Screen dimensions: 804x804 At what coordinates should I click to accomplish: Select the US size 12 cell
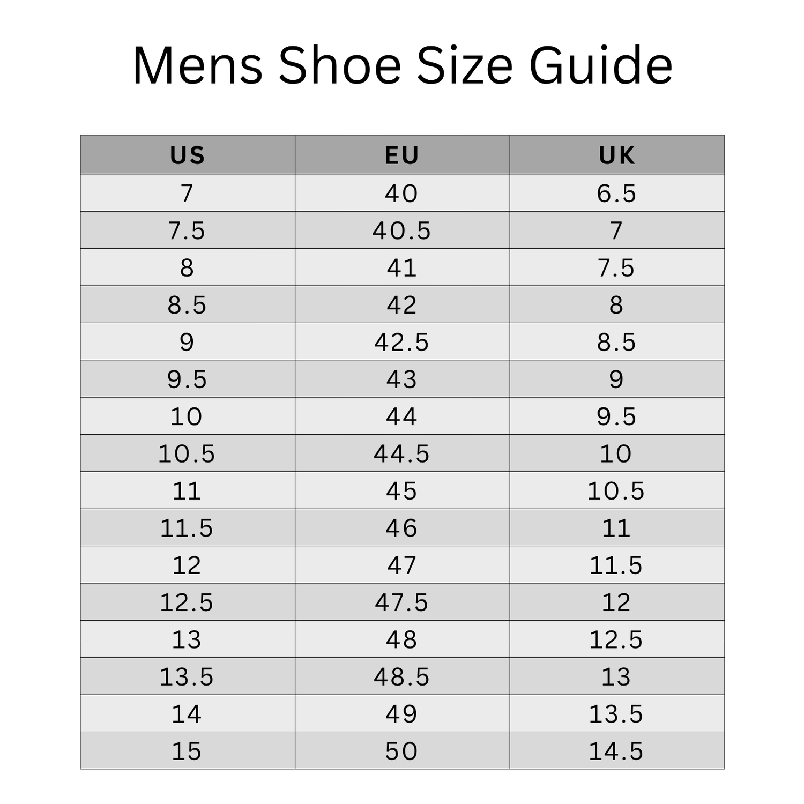[187, 565]
